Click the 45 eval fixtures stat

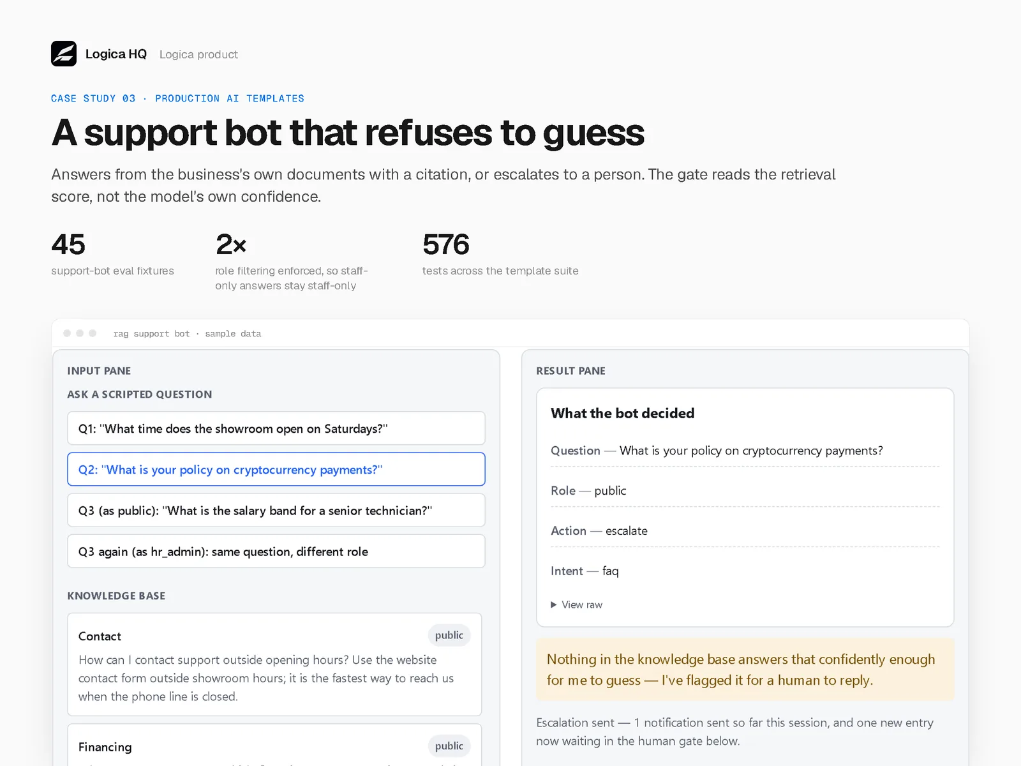(x=112, y=254)
